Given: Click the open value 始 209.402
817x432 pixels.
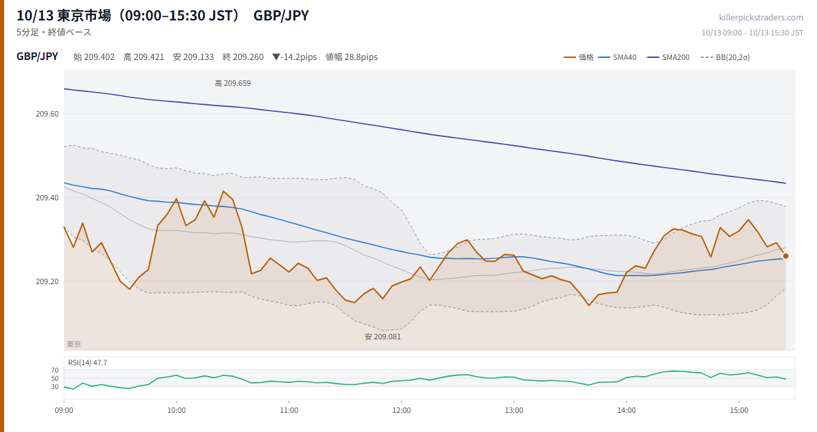Looking at the screenshot, I should (x=94, y=57).
